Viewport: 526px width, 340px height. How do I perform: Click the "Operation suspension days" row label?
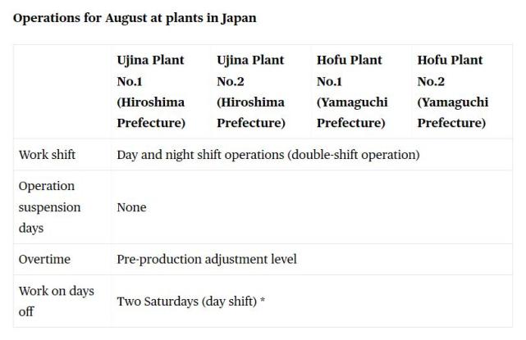click(x=49, y=207)
